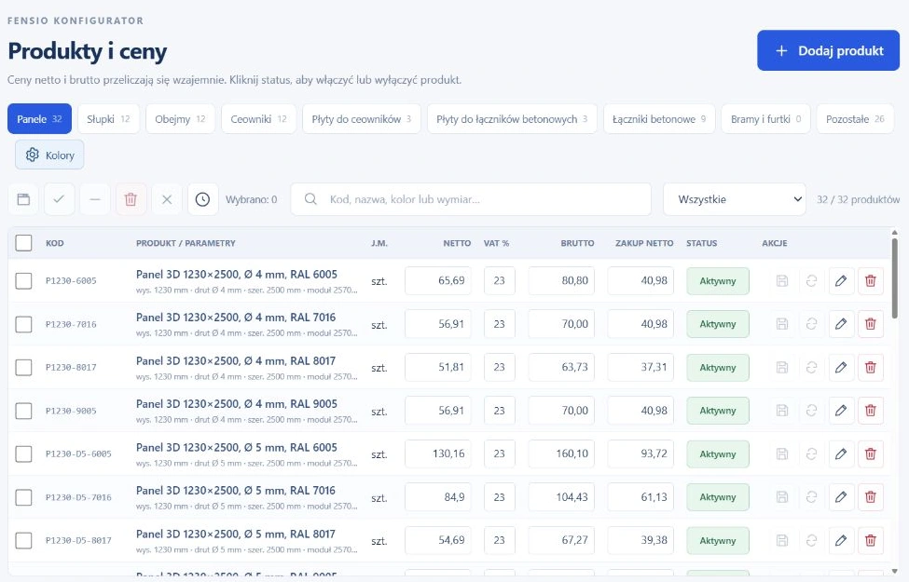The height and width of the screenshot is (582, 909).
Task: Click zakup netto field 61,13
Action: pos(640,497)
